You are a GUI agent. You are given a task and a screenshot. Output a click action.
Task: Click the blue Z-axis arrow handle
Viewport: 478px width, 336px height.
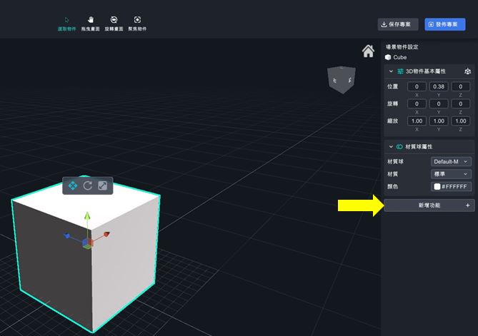tap(66, 235)
